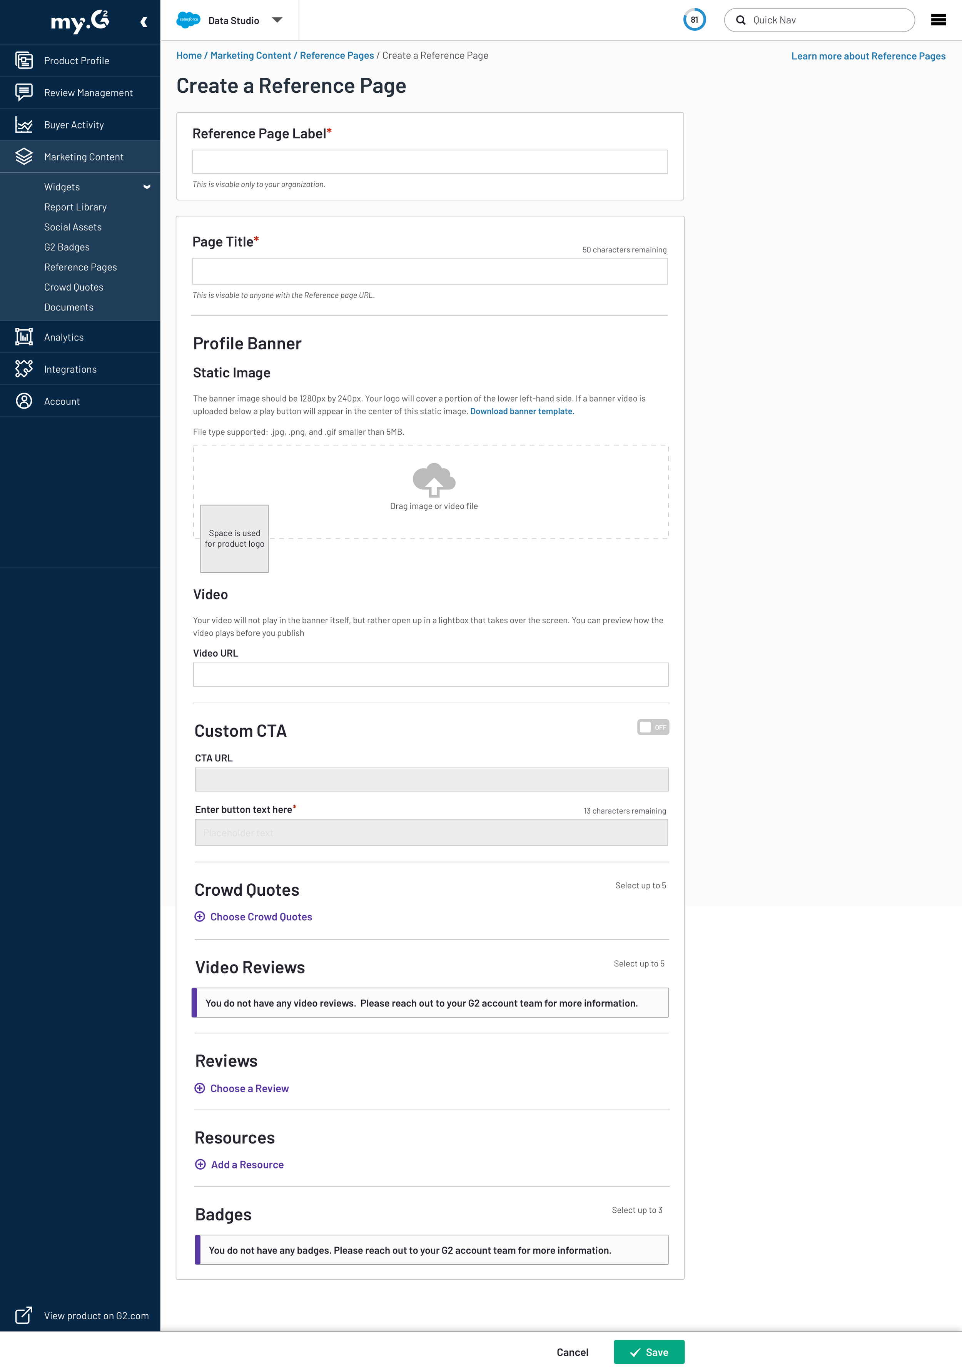The image size is (962, 1372).
Task: Open the hamburger menu icon
Action: pyautogui.click(x=938, y=20)
